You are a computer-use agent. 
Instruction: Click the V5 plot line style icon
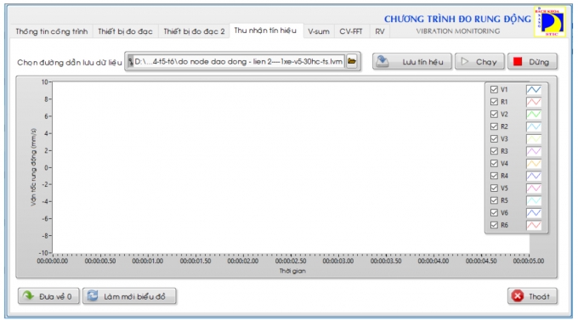534,188
